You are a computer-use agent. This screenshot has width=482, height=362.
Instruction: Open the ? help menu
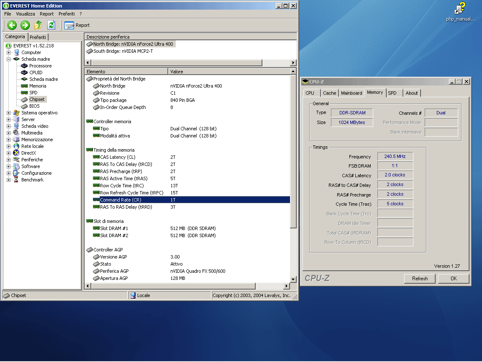[80, 14]
